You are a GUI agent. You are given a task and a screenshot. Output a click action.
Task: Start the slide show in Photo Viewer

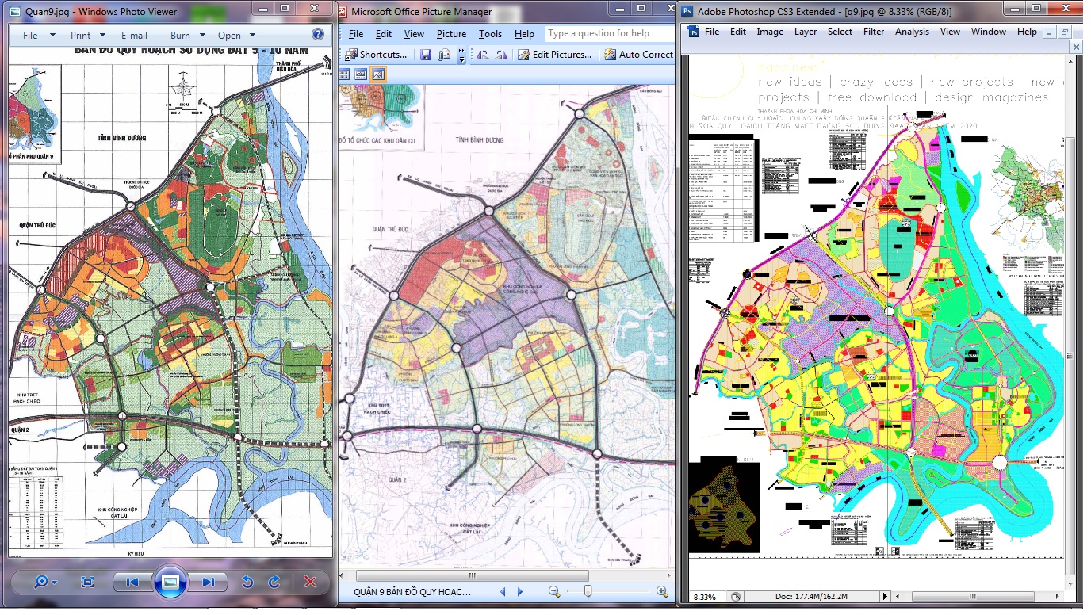click(x=170, y=582)
